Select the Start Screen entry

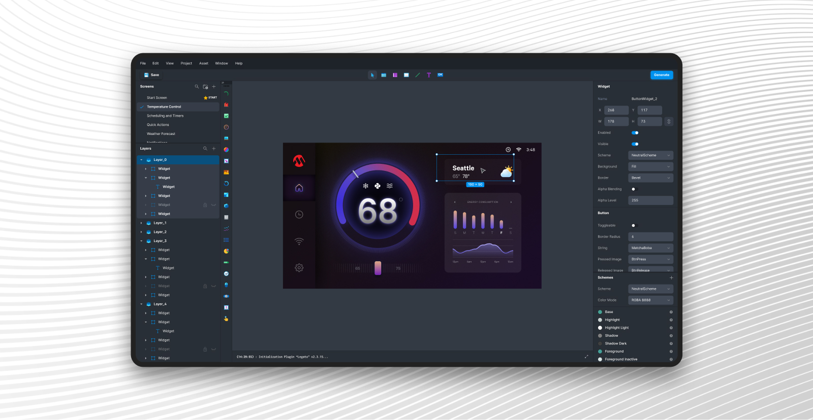point(157,98)
